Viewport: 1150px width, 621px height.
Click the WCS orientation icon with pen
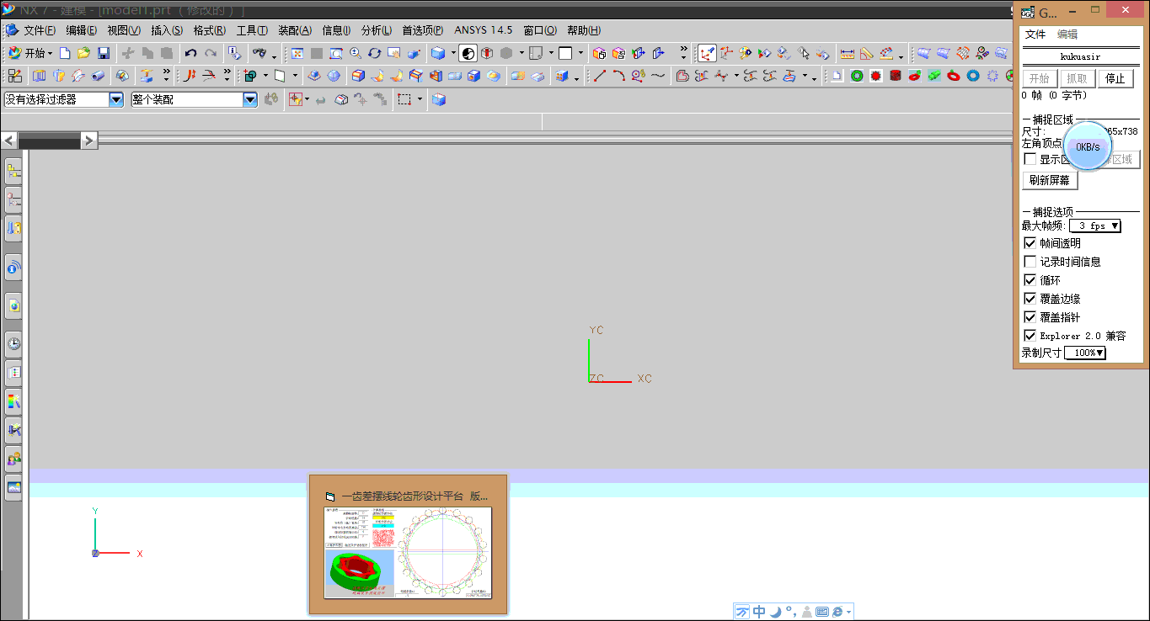tap(707, 53)
